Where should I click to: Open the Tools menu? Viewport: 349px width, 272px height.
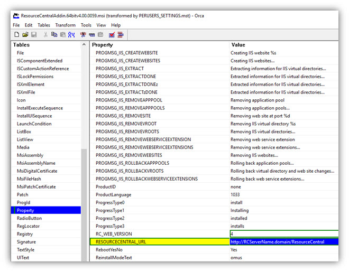pyautogui.click(x=86, y=25)
